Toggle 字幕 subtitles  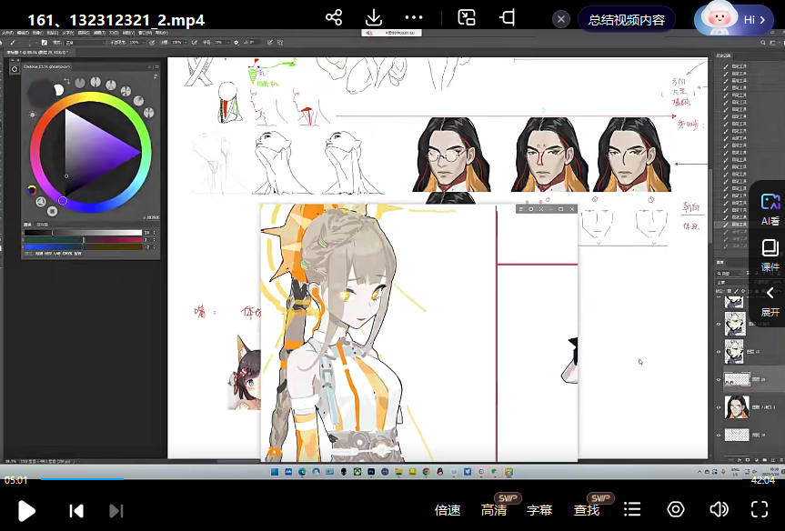(x=539, y=510)
